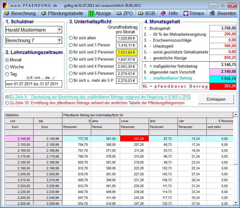Select 'für sich und 1 Person'
The height and width of the screenshot is (208, 240).
(x=71, y=45)
